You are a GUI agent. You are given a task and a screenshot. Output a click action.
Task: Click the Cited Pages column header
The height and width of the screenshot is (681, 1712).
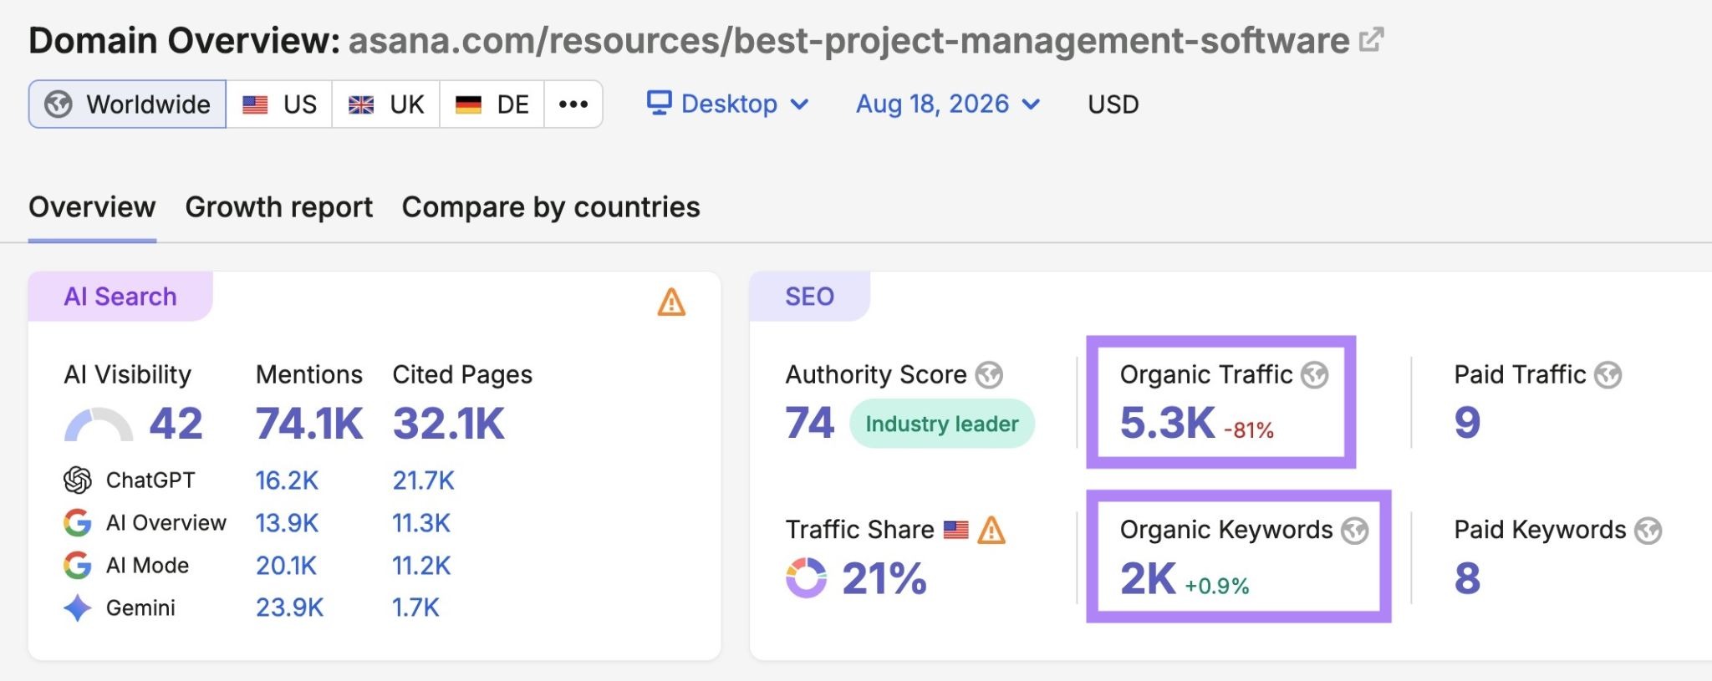point(462,374)
